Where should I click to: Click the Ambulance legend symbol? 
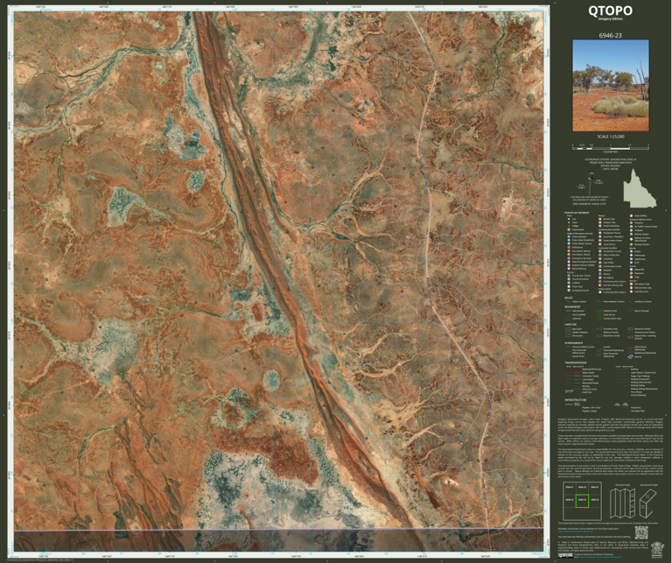569,248
